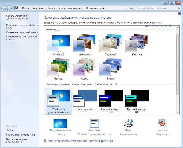
Task: Click the Control Panel icon in address bar
Action: [x=16, y=8]
